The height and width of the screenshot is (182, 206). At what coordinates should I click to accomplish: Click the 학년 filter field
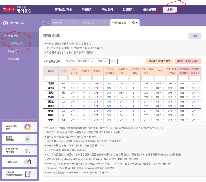click(63, 78)
